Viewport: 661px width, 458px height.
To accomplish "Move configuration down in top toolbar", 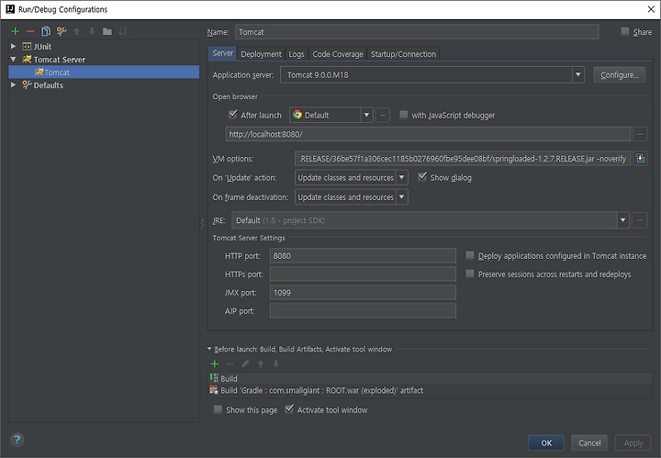I will tap(92, 31).
